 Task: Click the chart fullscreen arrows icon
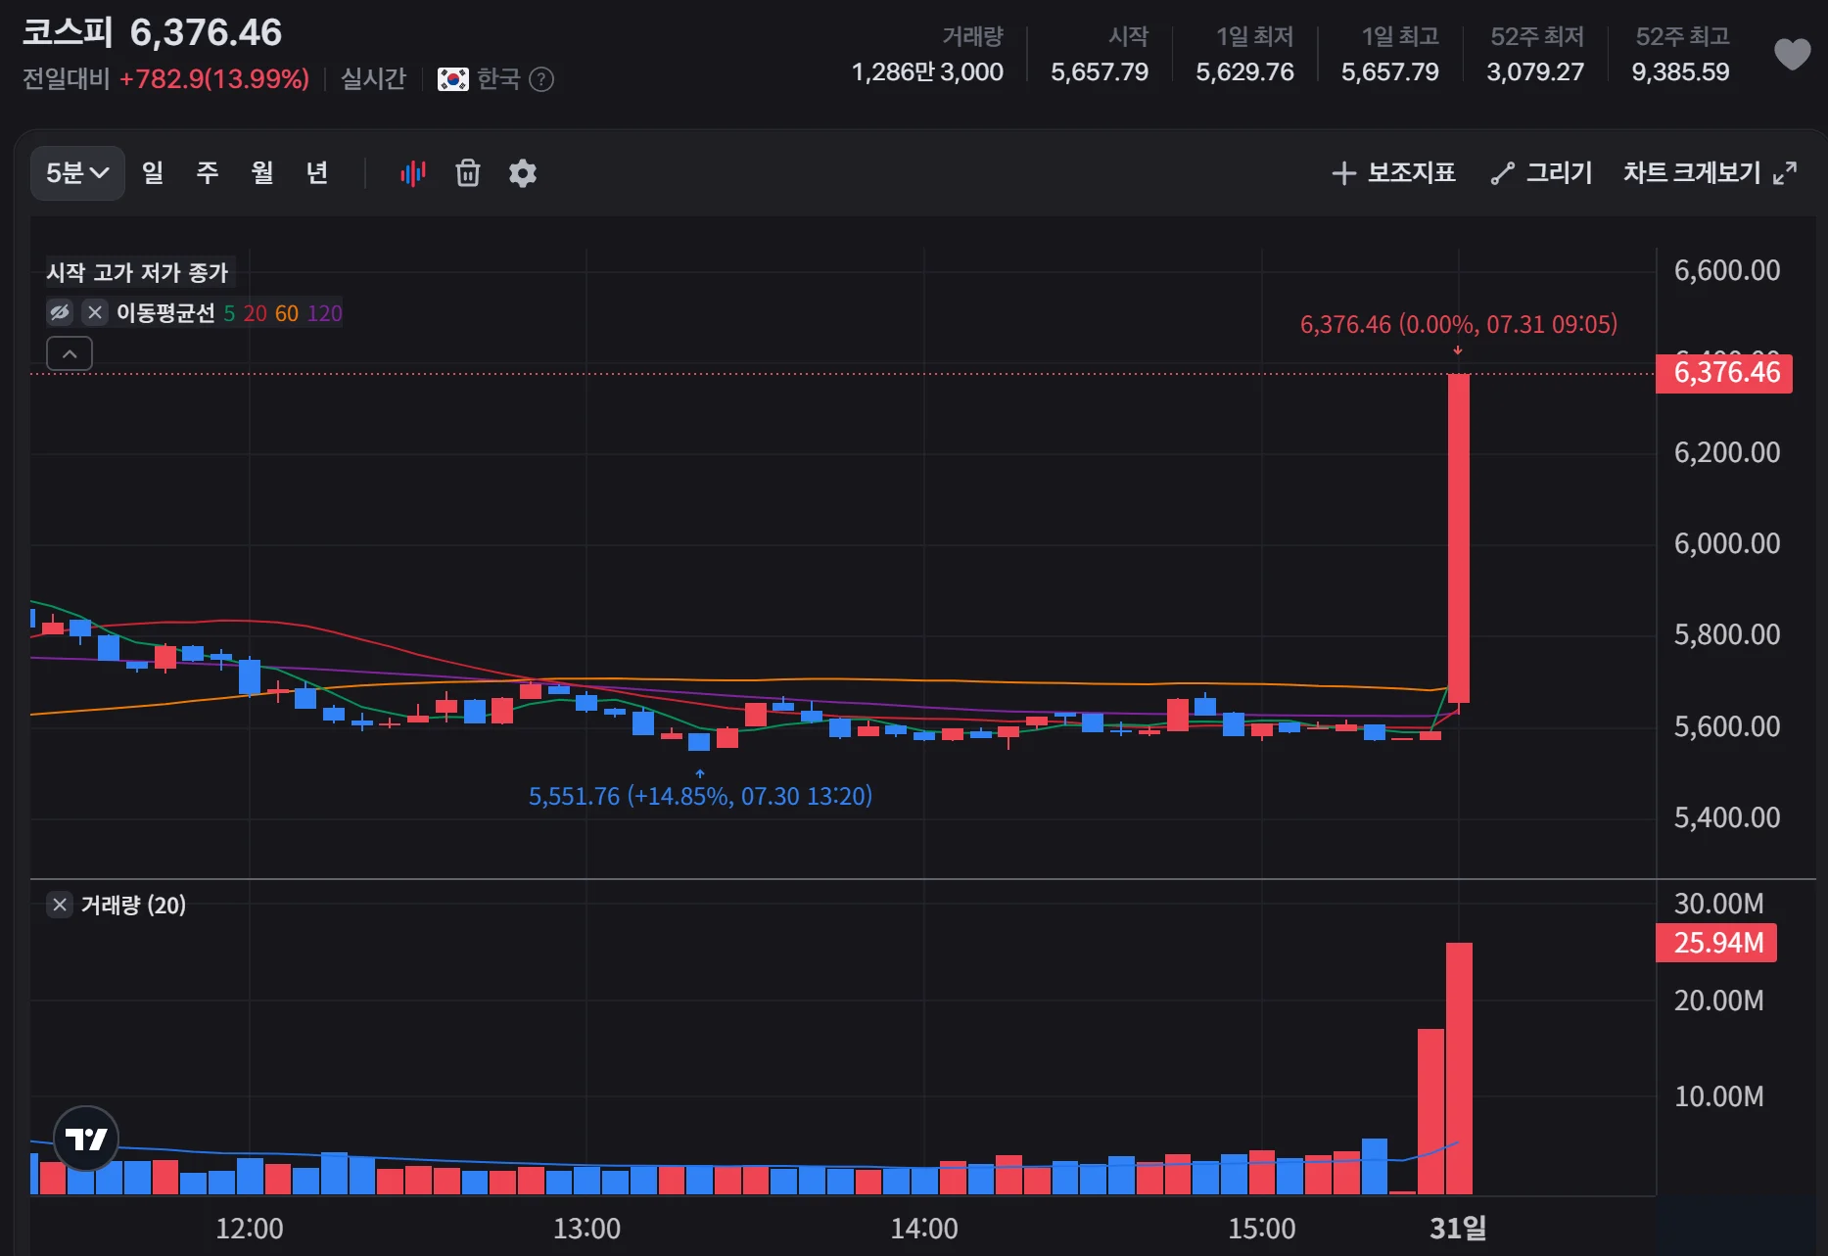click(1785, 173)
